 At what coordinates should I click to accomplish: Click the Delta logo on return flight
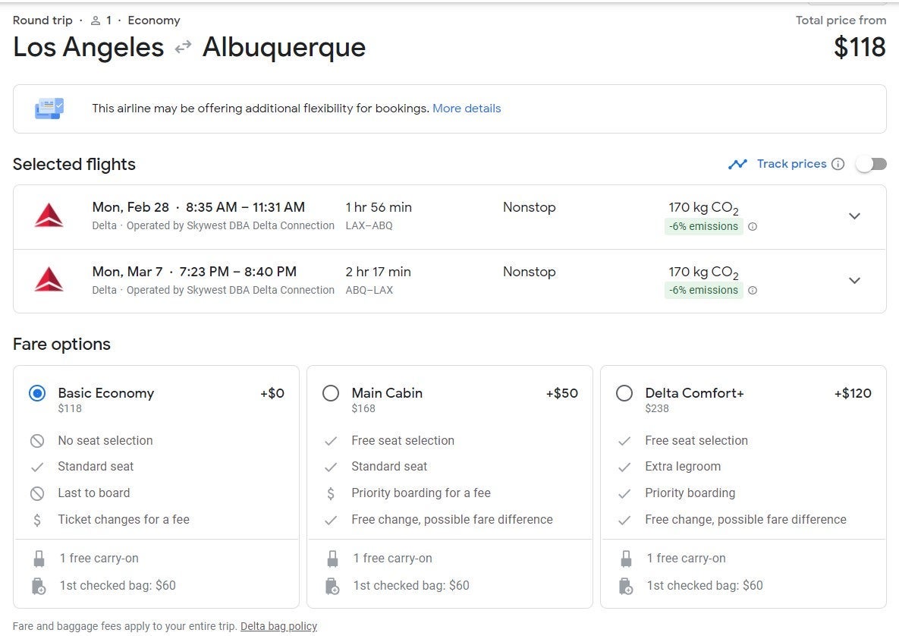coord(49,280)
